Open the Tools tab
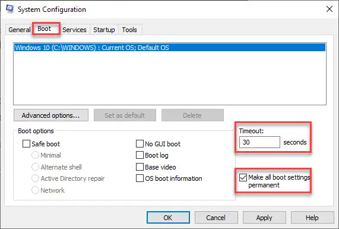This screenshot has height=229, width=339. pos(129,30)
